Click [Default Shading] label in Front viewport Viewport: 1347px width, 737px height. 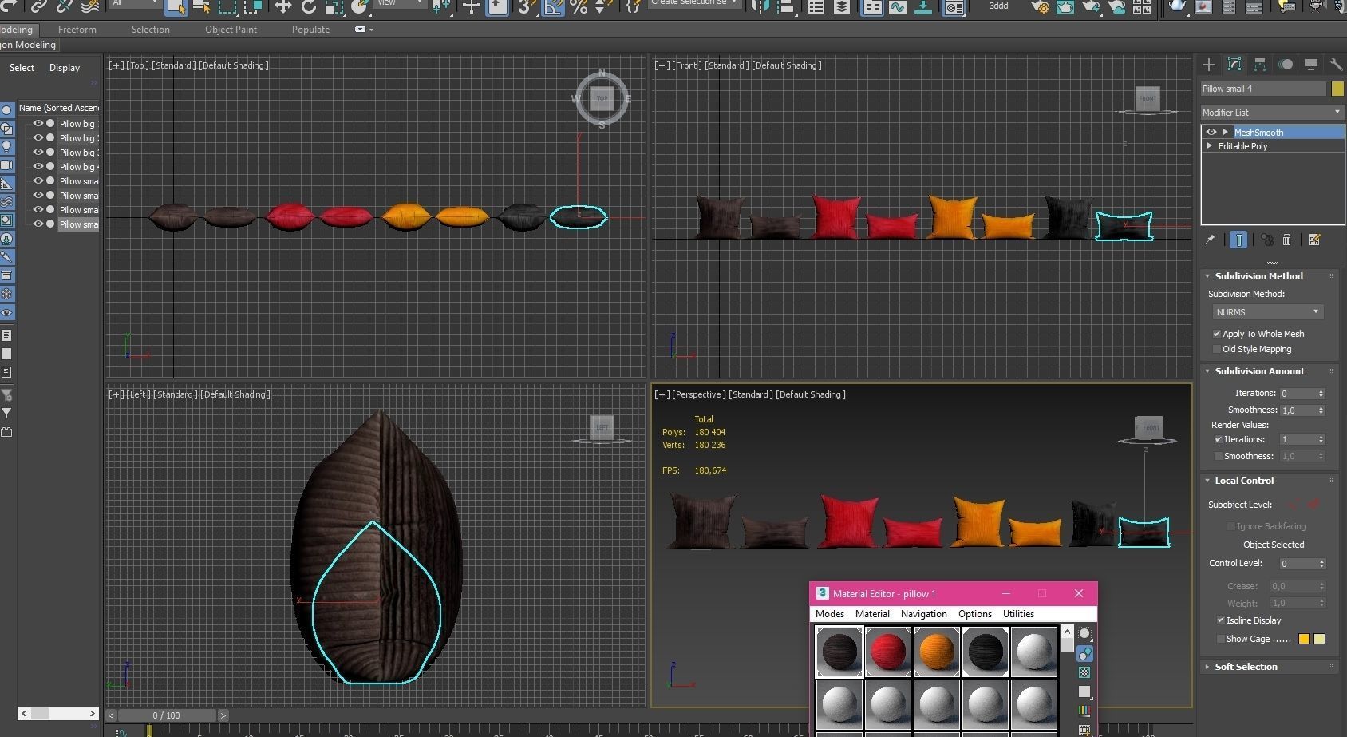pyautogui.click(x=786, y=65)
